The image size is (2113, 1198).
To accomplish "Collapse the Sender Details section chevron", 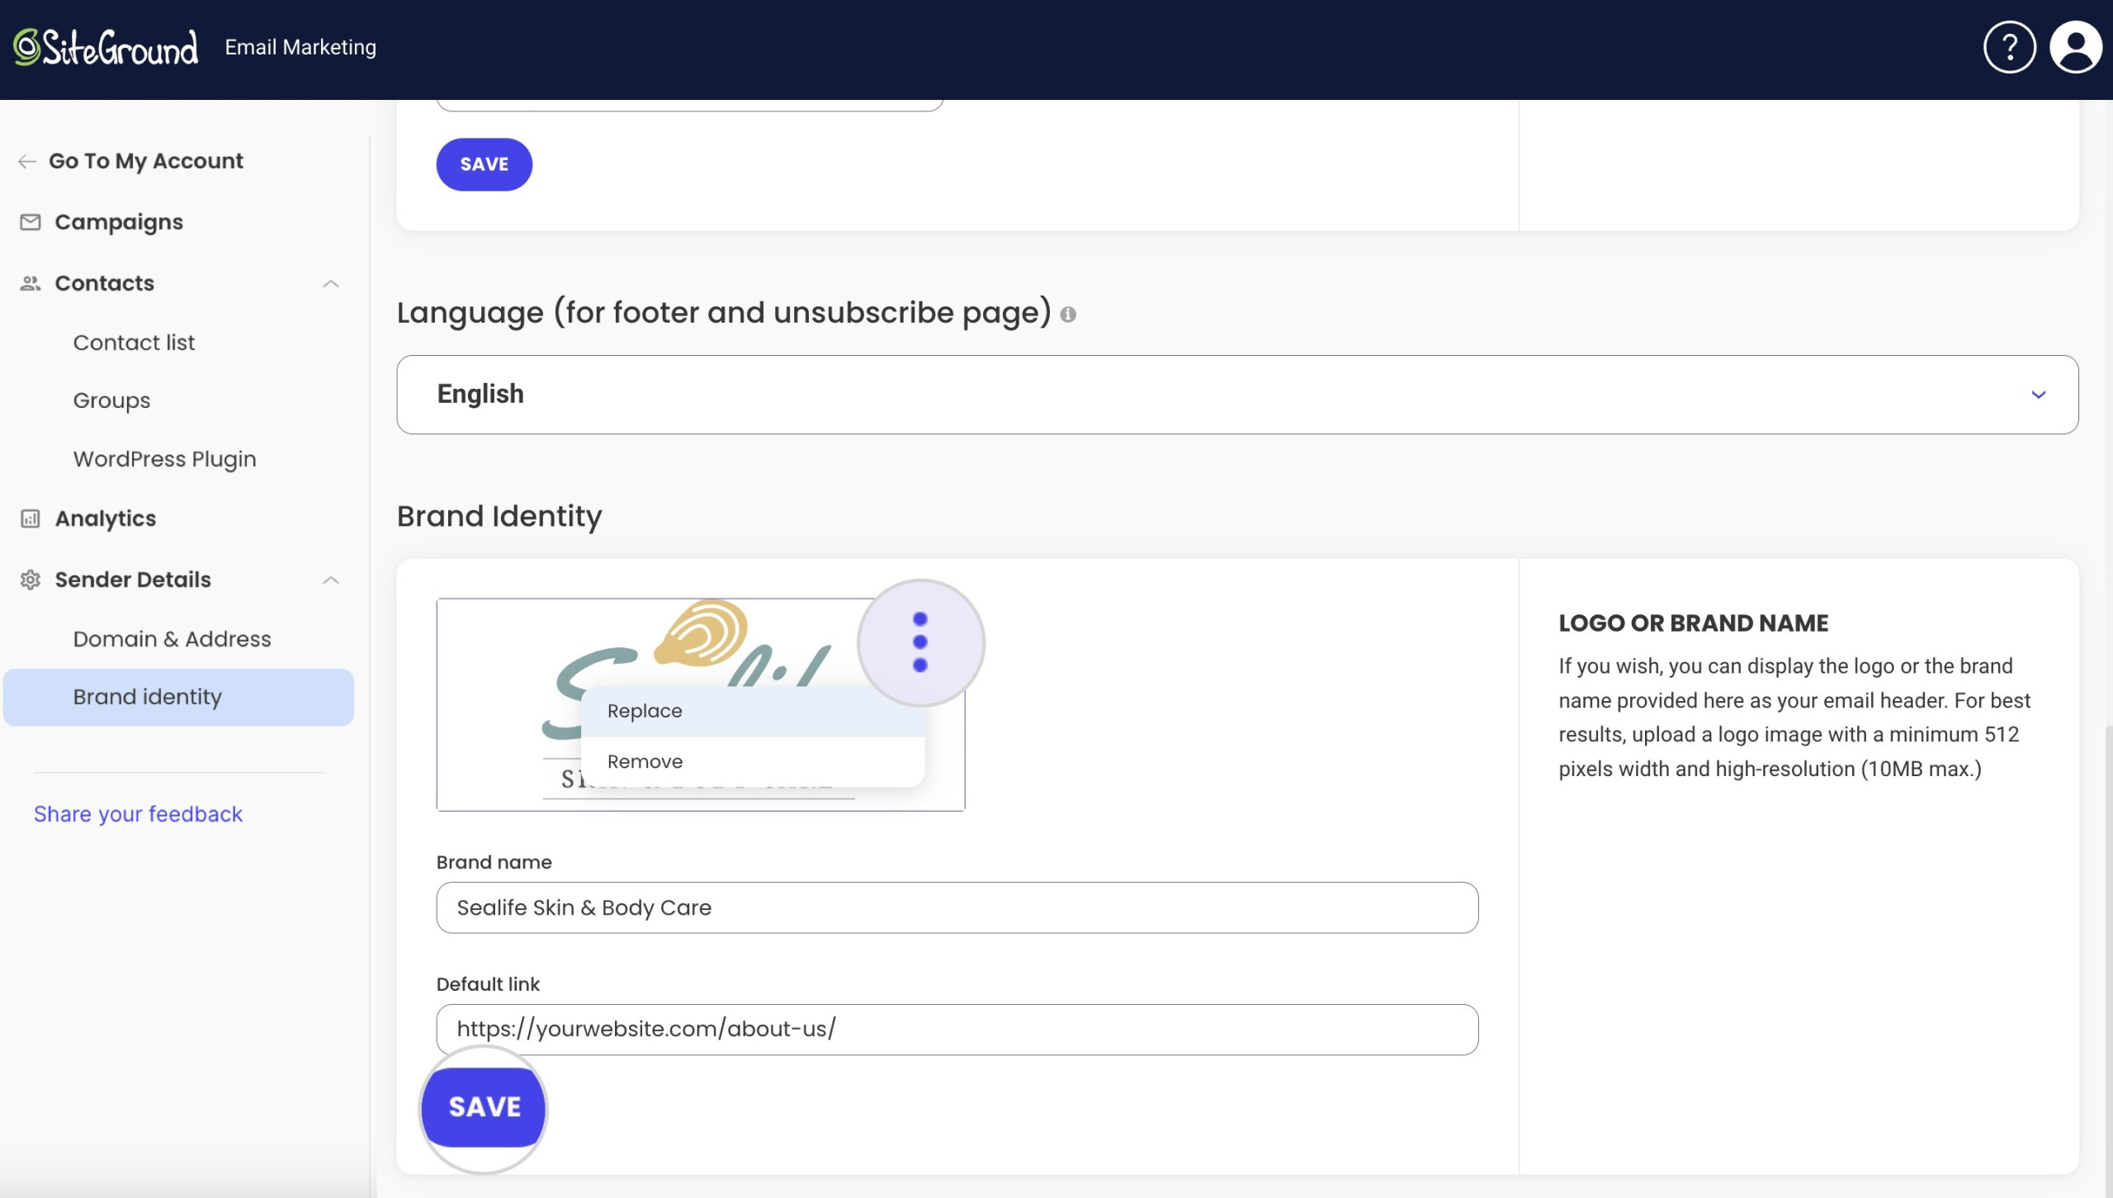I will [x=329, y=580].
